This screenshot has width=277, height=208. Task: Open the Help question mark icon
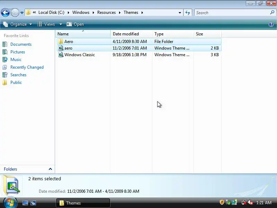click(271, 24)
